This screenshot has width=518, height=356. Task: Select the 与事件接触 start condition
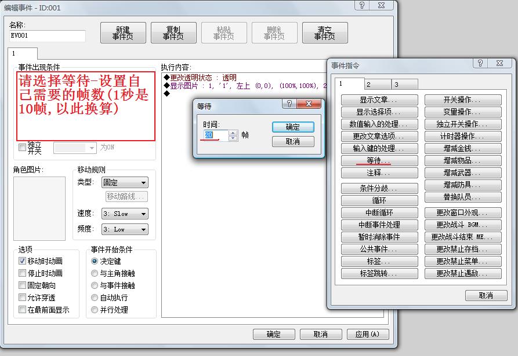[95, 285]
